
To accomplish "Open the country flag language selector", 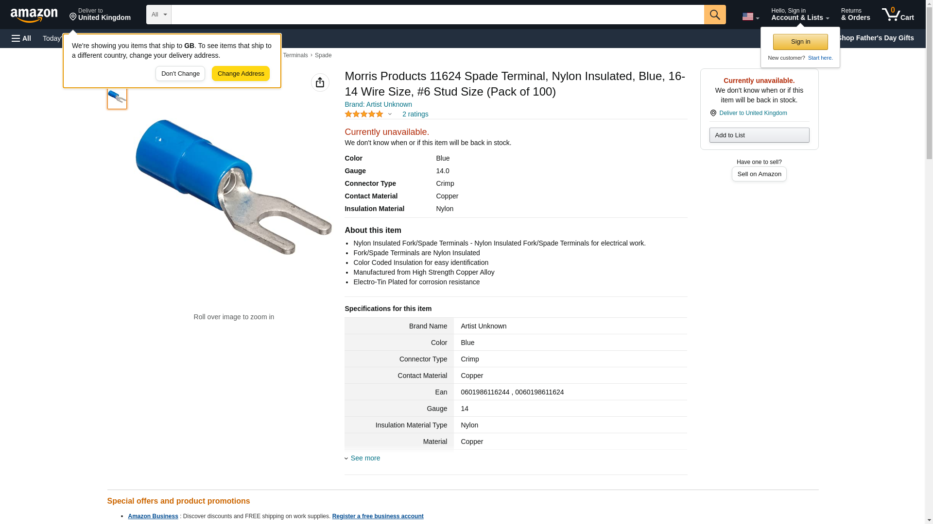I will click(750, 16).
